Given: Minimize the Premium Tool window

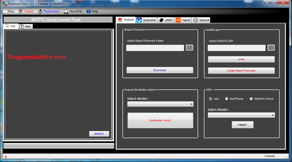Looking at the screenshot, I should 267,3.
